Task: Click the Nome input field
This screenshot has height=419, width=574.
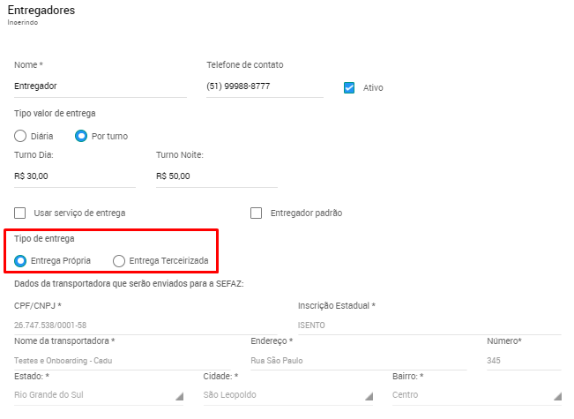Action: click(100, 86)
